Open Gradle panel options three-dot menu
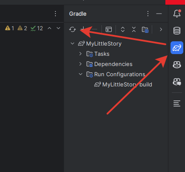The image size is (185, 172). point(148,14)
